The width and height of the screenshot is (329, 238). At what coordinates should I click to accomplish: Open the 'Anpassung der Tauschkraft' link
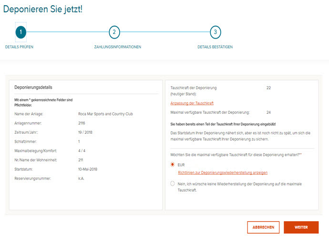pos(192,103)
